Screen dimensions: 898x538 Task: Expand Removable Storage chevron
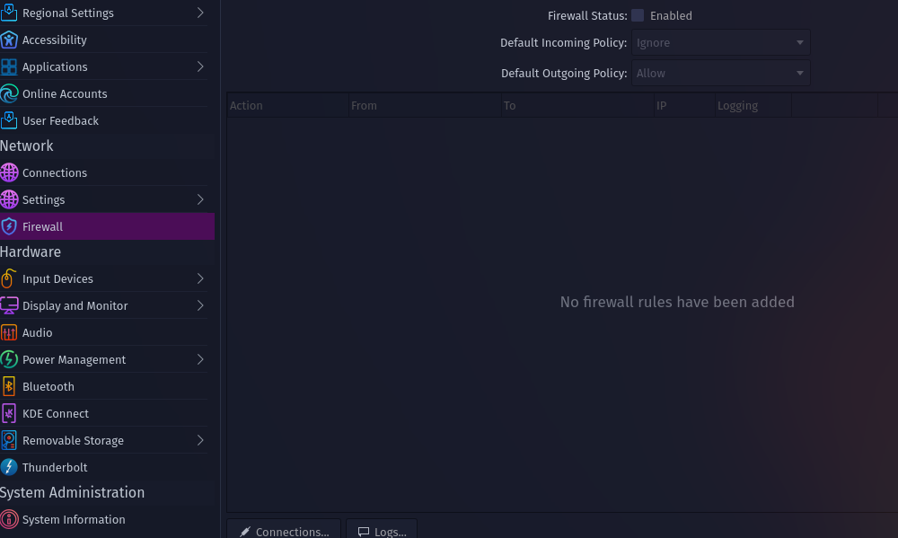200,440
